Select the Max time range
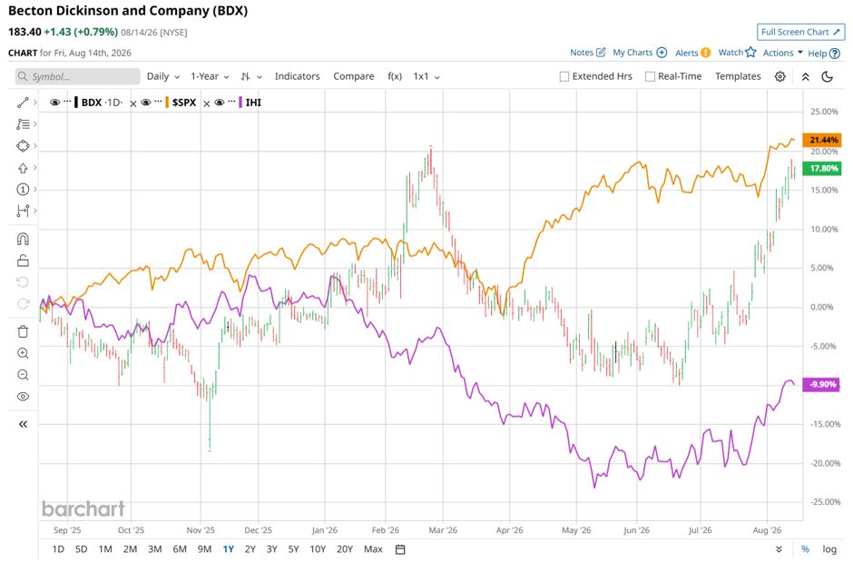This screenshot has width=853, height=562. 373,549
